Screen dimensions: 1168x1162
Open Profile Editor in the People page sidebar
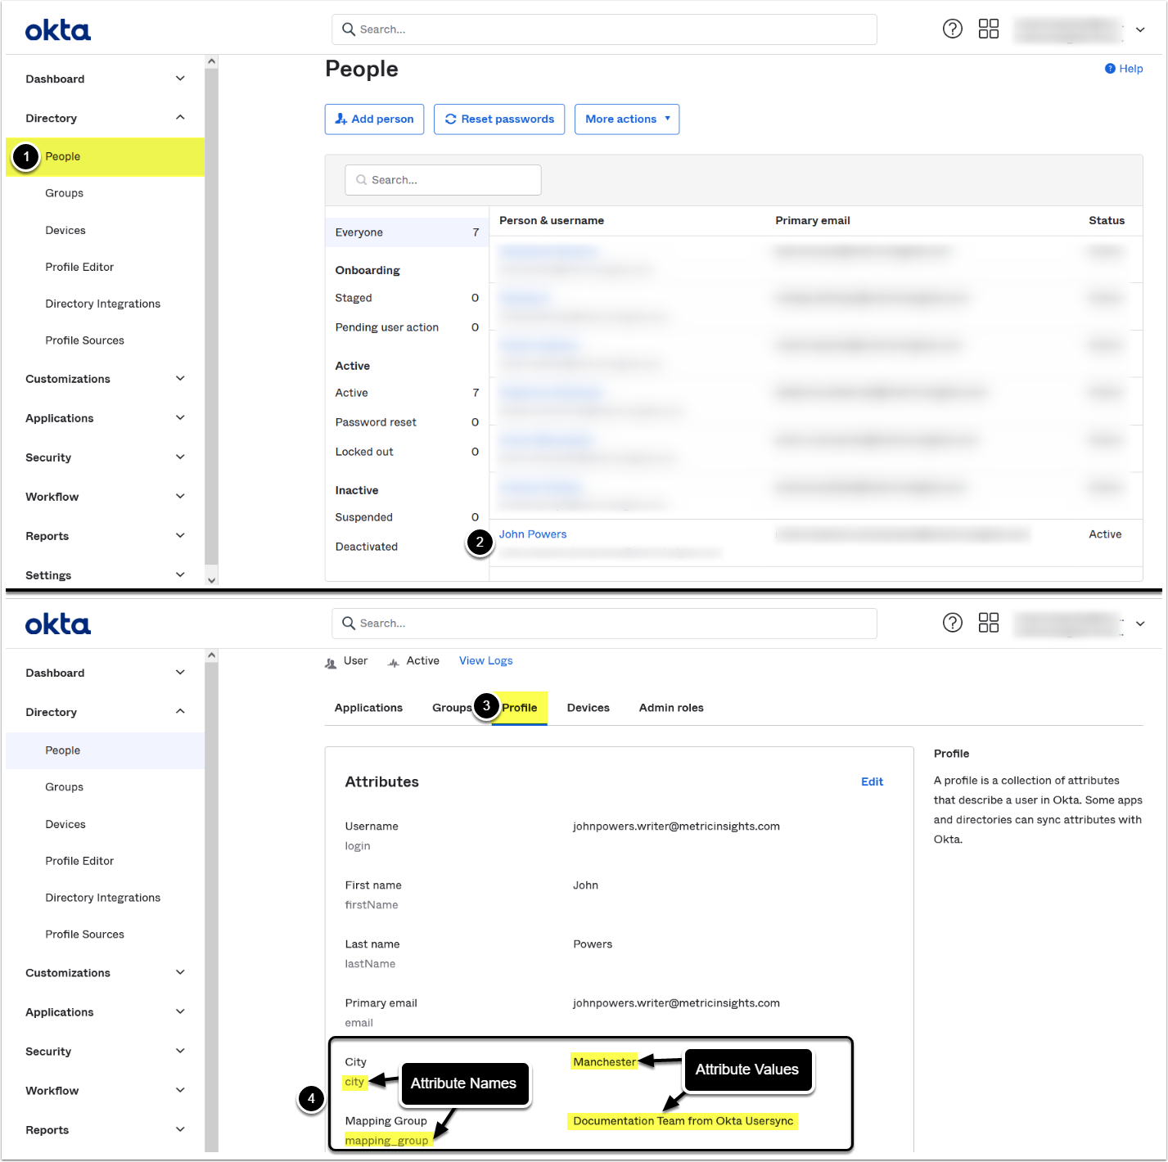coord(79,268)
